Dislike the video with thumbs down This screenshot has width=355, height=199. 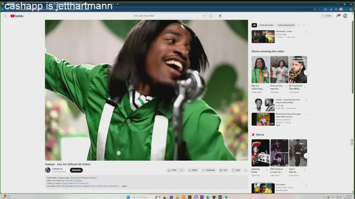click(181, 170)
